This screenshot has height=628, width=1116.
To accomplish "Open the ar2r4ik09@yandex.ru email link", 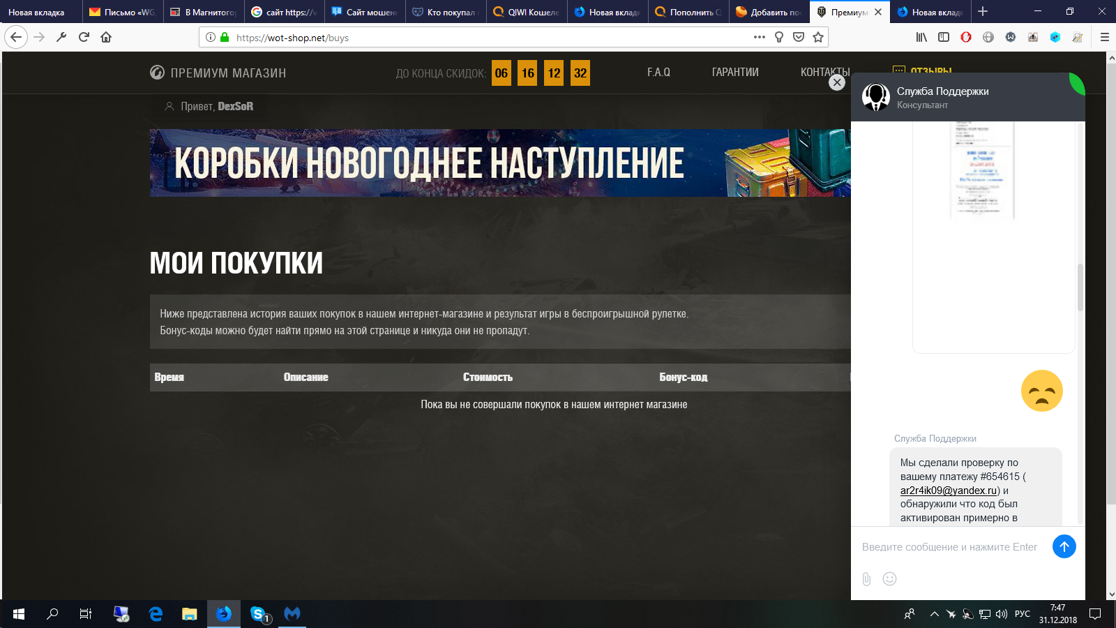I will click(x=949, y=491).
